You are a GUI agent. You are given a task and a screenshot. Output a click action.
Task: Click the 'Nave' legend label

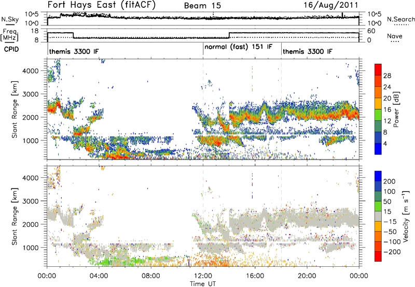[395, 36]
